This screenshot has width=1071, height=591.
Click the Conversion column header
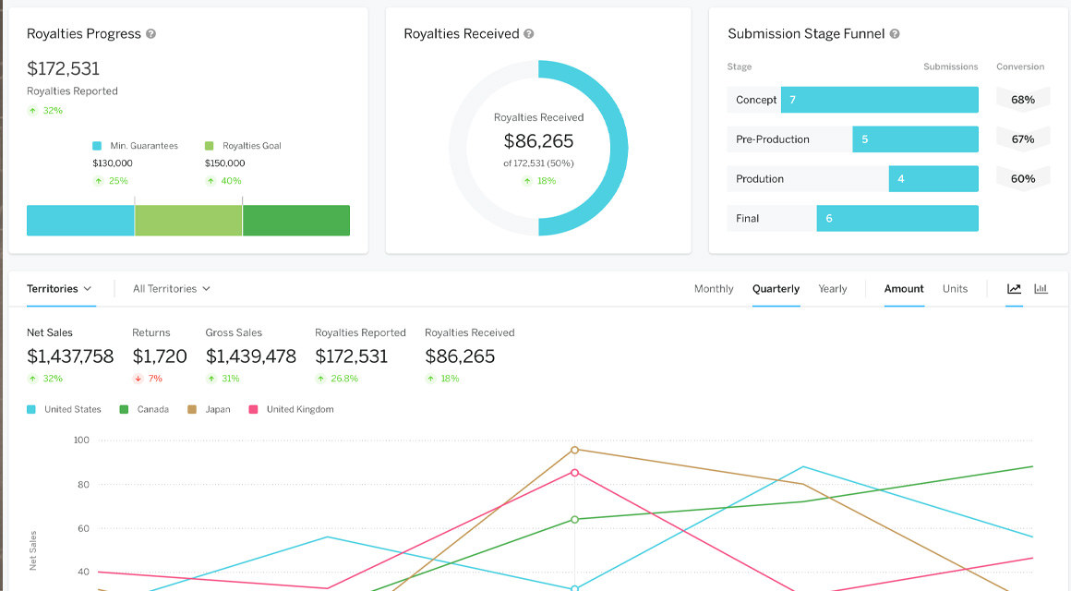(x=1020, y=67)
